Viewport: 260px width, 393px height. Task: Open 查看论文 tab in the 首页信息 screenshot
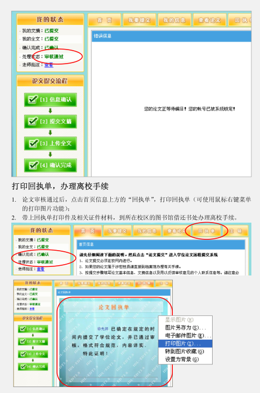[x=177, y=231]
